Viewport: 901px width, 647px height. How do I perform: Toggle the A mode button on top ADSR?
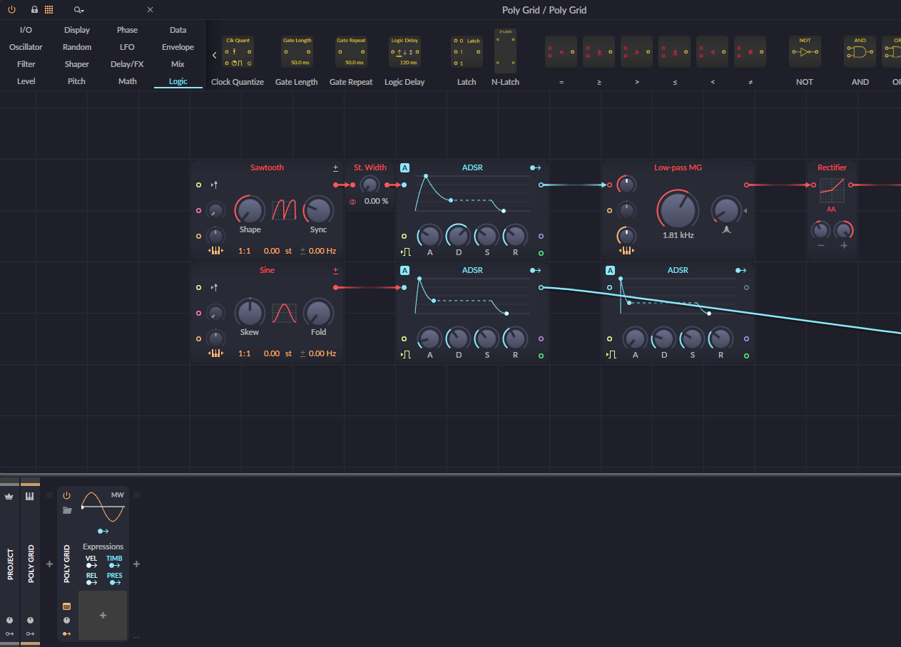click(405, 168)
